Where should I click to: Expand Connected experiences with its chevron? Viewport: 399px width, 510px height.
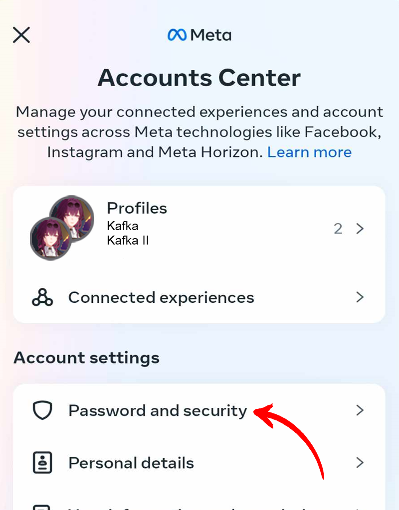[360, 297]
